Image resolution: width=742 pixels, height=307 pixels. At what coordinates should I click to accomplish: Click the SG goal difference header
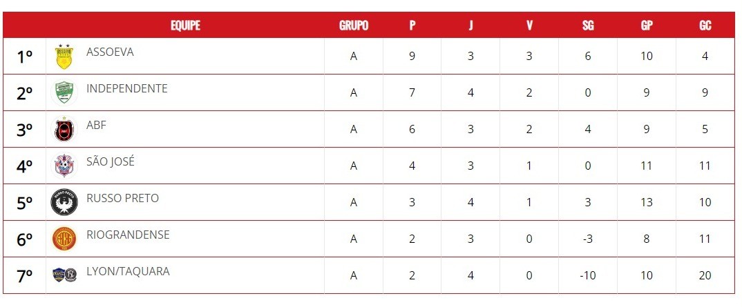point(588,26)
